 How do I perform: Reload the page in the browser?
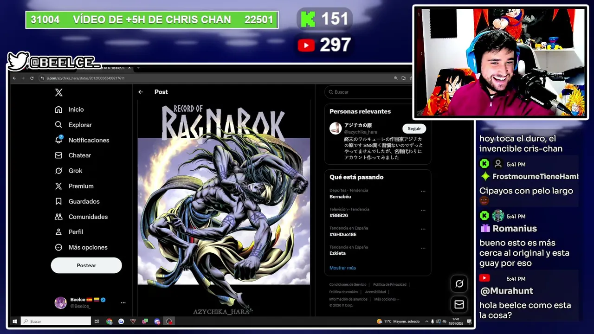32,78
